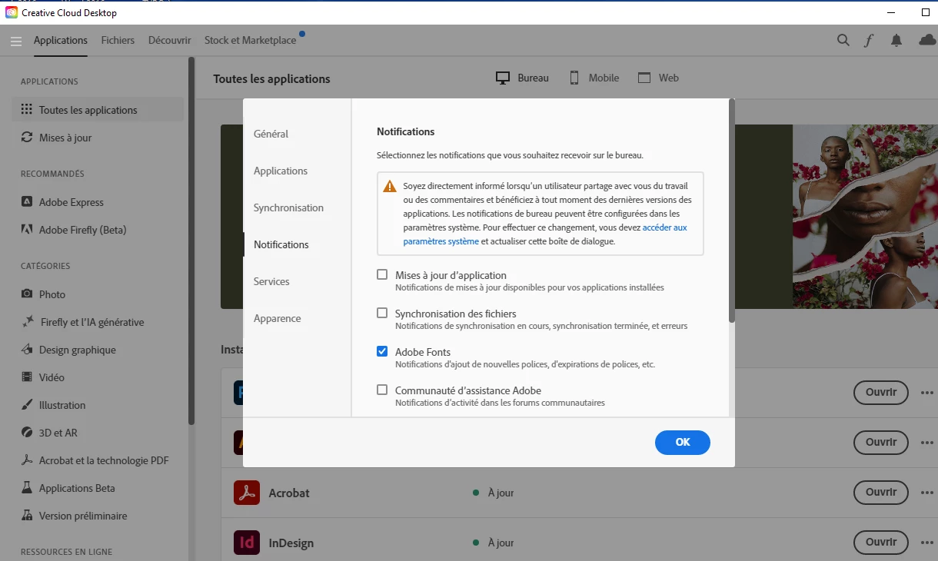
Task: Enable Communauté d'assistance Adobe checkbox
Action: (x=382, y=390)
